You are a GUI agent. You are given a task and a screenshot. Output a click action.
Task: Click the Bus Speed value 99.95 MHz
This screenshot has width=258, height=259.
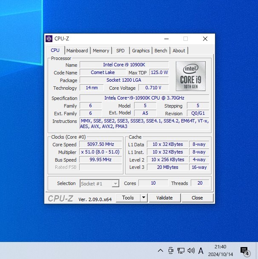click(x=100, y=160)
